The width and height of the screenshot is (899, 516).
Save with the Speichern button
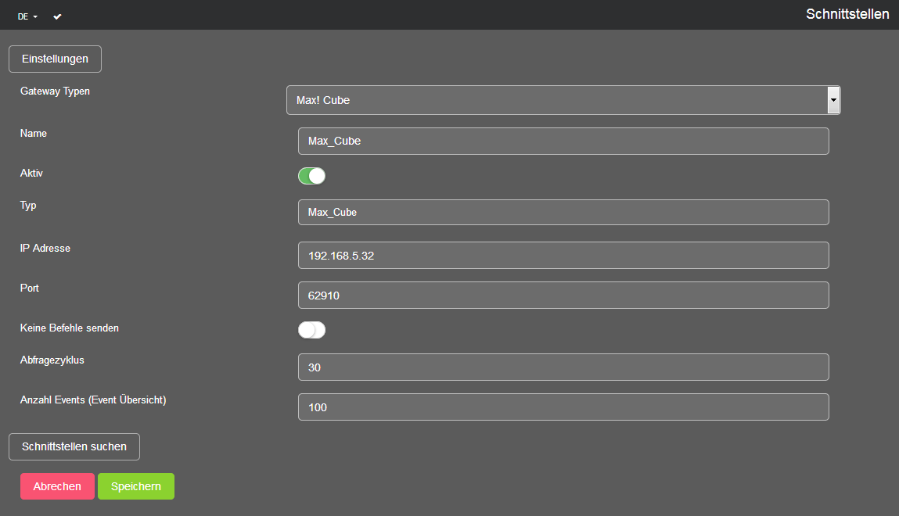point(136,486)
